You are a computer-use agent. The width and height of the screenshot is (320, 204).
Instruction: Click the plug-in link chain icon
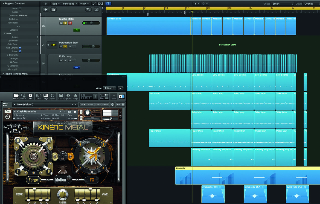pyautogui.click(x=121, y=88)
